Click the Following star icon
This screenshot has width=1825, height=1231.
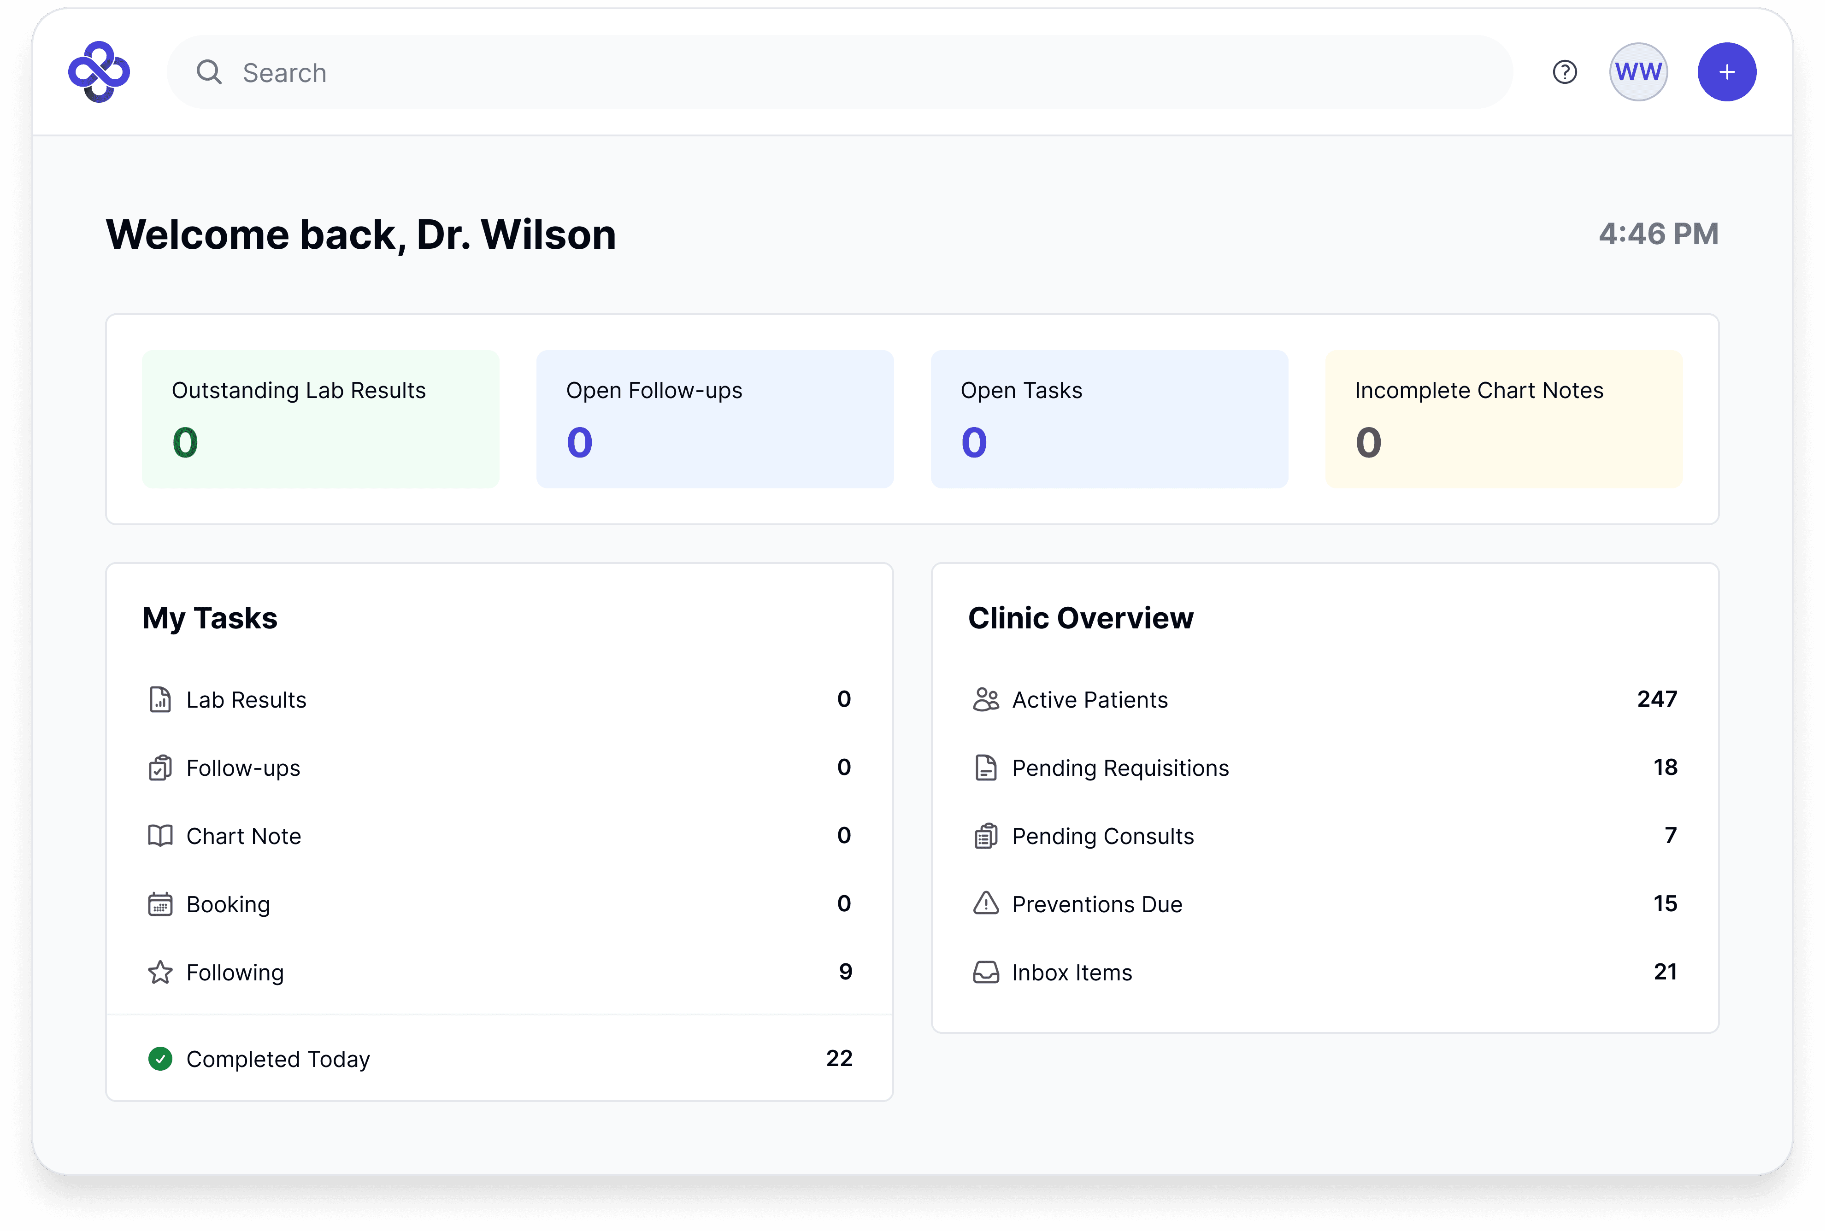click(160, 973)
